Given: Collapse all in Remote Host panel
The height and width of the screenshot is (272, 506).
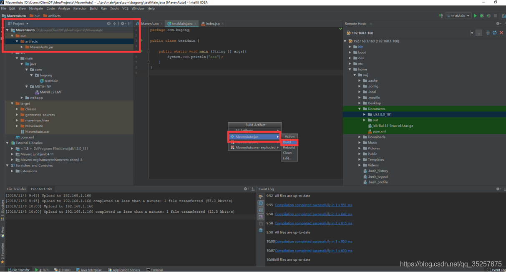Looking at the screenshot, I should tap(488, 33).
